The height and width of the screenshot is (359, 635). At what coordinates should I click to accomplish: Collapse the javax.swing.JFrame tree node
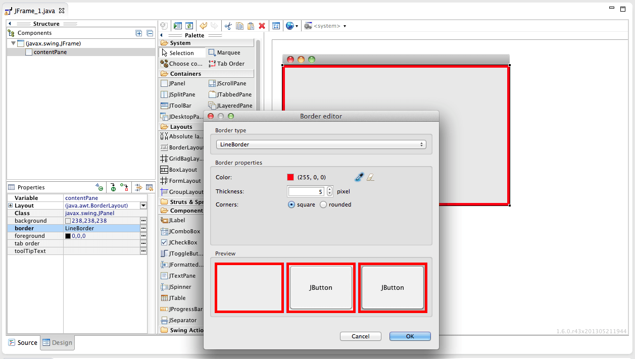(13, 43)
